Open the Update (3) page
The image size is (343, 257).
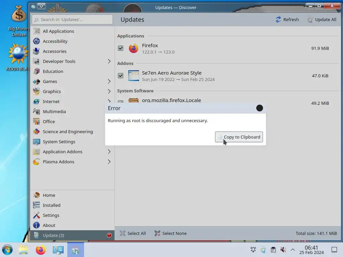(72, 235)
